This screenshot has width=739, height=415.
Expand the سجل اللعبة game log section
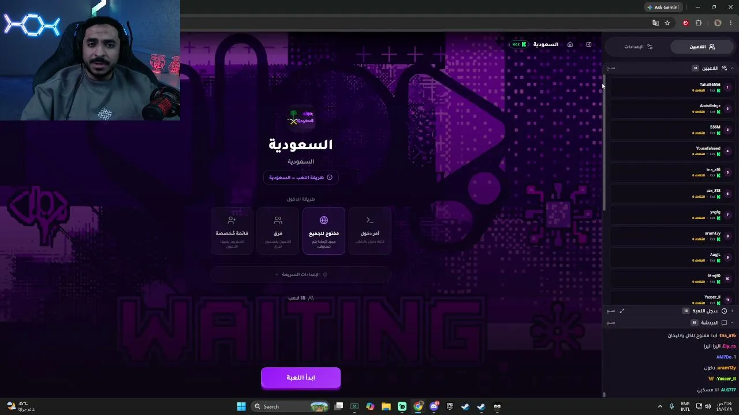732,311
